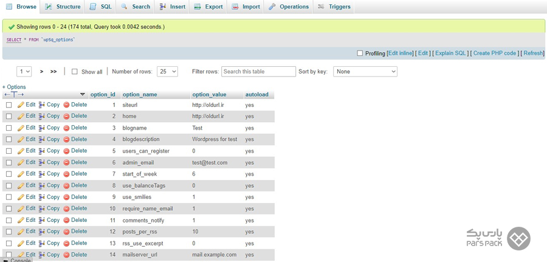Select the checkbox for siteurl row
The width and height of the screenshot is (547, 262).
pyautogui.click(x=9, y=105)
